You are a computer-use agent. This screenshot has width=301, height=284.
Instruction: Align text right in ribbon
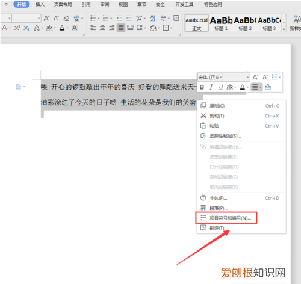112,28
